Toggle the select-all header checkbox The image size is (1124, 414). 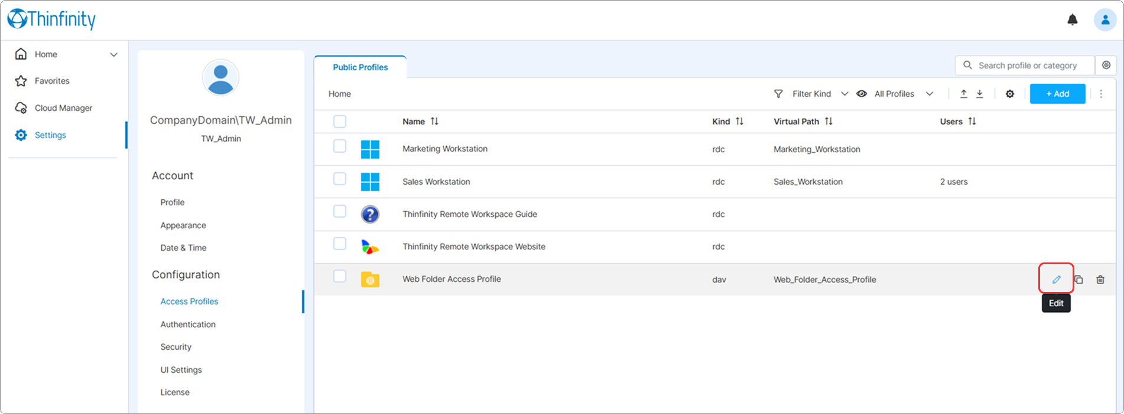click(x=340, y=121)
